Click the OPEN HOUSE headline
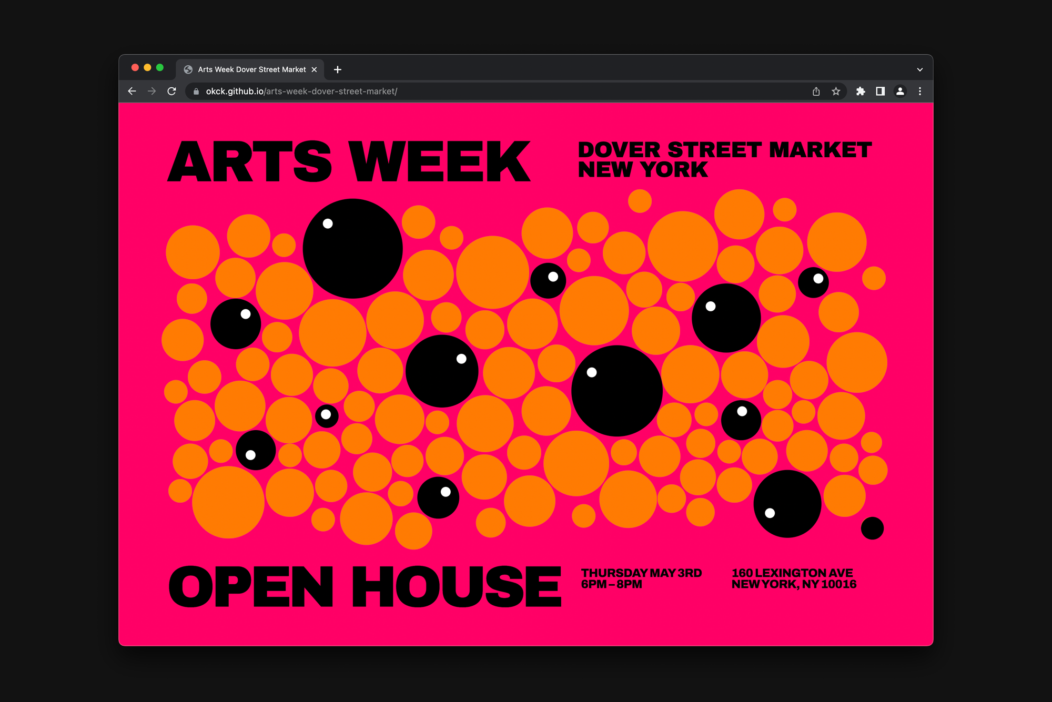The width and height of the screenshot is (1052, 702). [365, 586]
